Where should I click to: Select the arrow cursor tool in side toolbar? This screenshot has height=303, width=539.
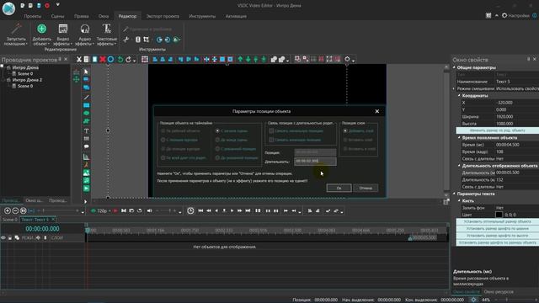[x=86, y=72]
